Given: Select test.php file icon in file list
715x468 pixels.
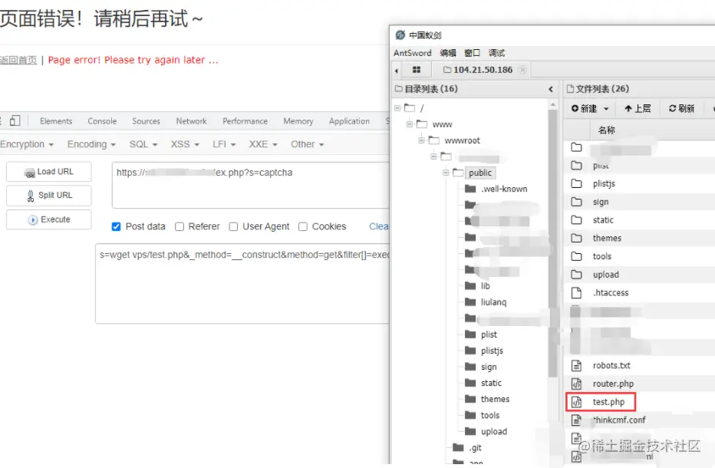Looking at the screenshot, I should [x=576, y=402].
